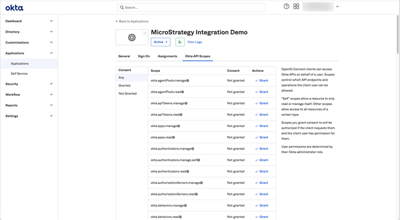The image size is (400, 220).
Task: Grant the okta.apiTokens.manage scope
Action: click(x=262, y=103)
